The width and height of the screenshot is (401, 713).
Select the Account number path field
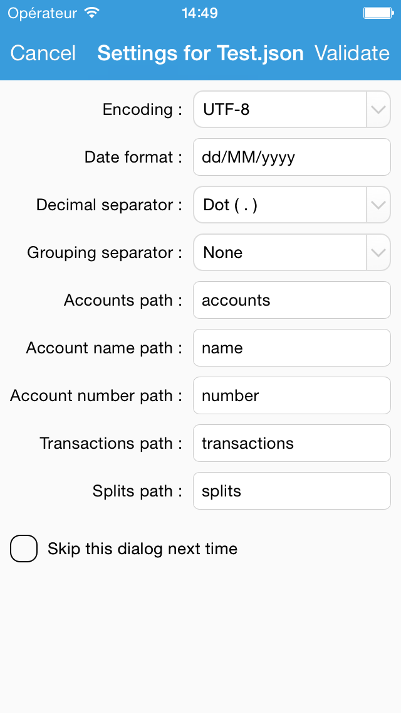tap(292, 395)
